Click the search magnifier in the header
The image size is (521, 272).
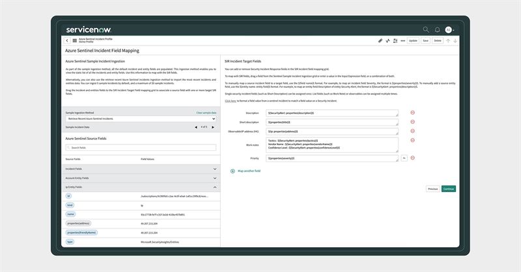[x=426, y=29]
